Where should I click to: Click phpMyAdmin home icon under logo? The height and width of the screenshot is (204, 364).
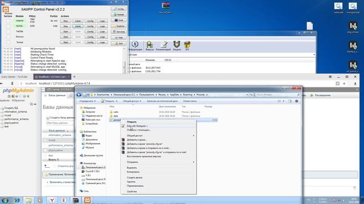tap(9, 96)
